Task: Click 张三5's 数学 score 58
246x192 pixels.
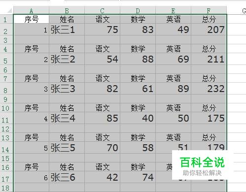Action: 138,148
